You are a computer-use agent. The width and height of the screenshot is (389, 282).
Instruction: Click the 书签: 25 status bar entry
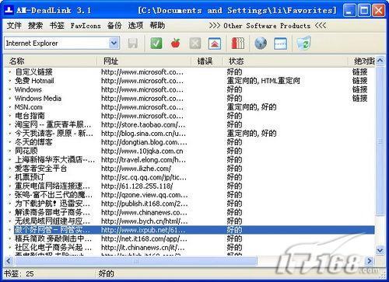[x=19, y=273]
